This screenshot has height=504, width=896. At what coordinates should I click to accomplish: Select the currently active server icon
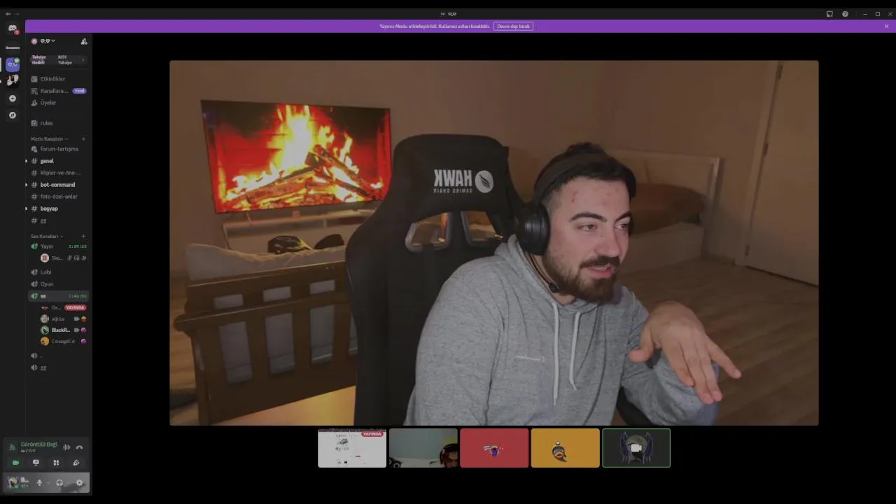tap(12, 64)
